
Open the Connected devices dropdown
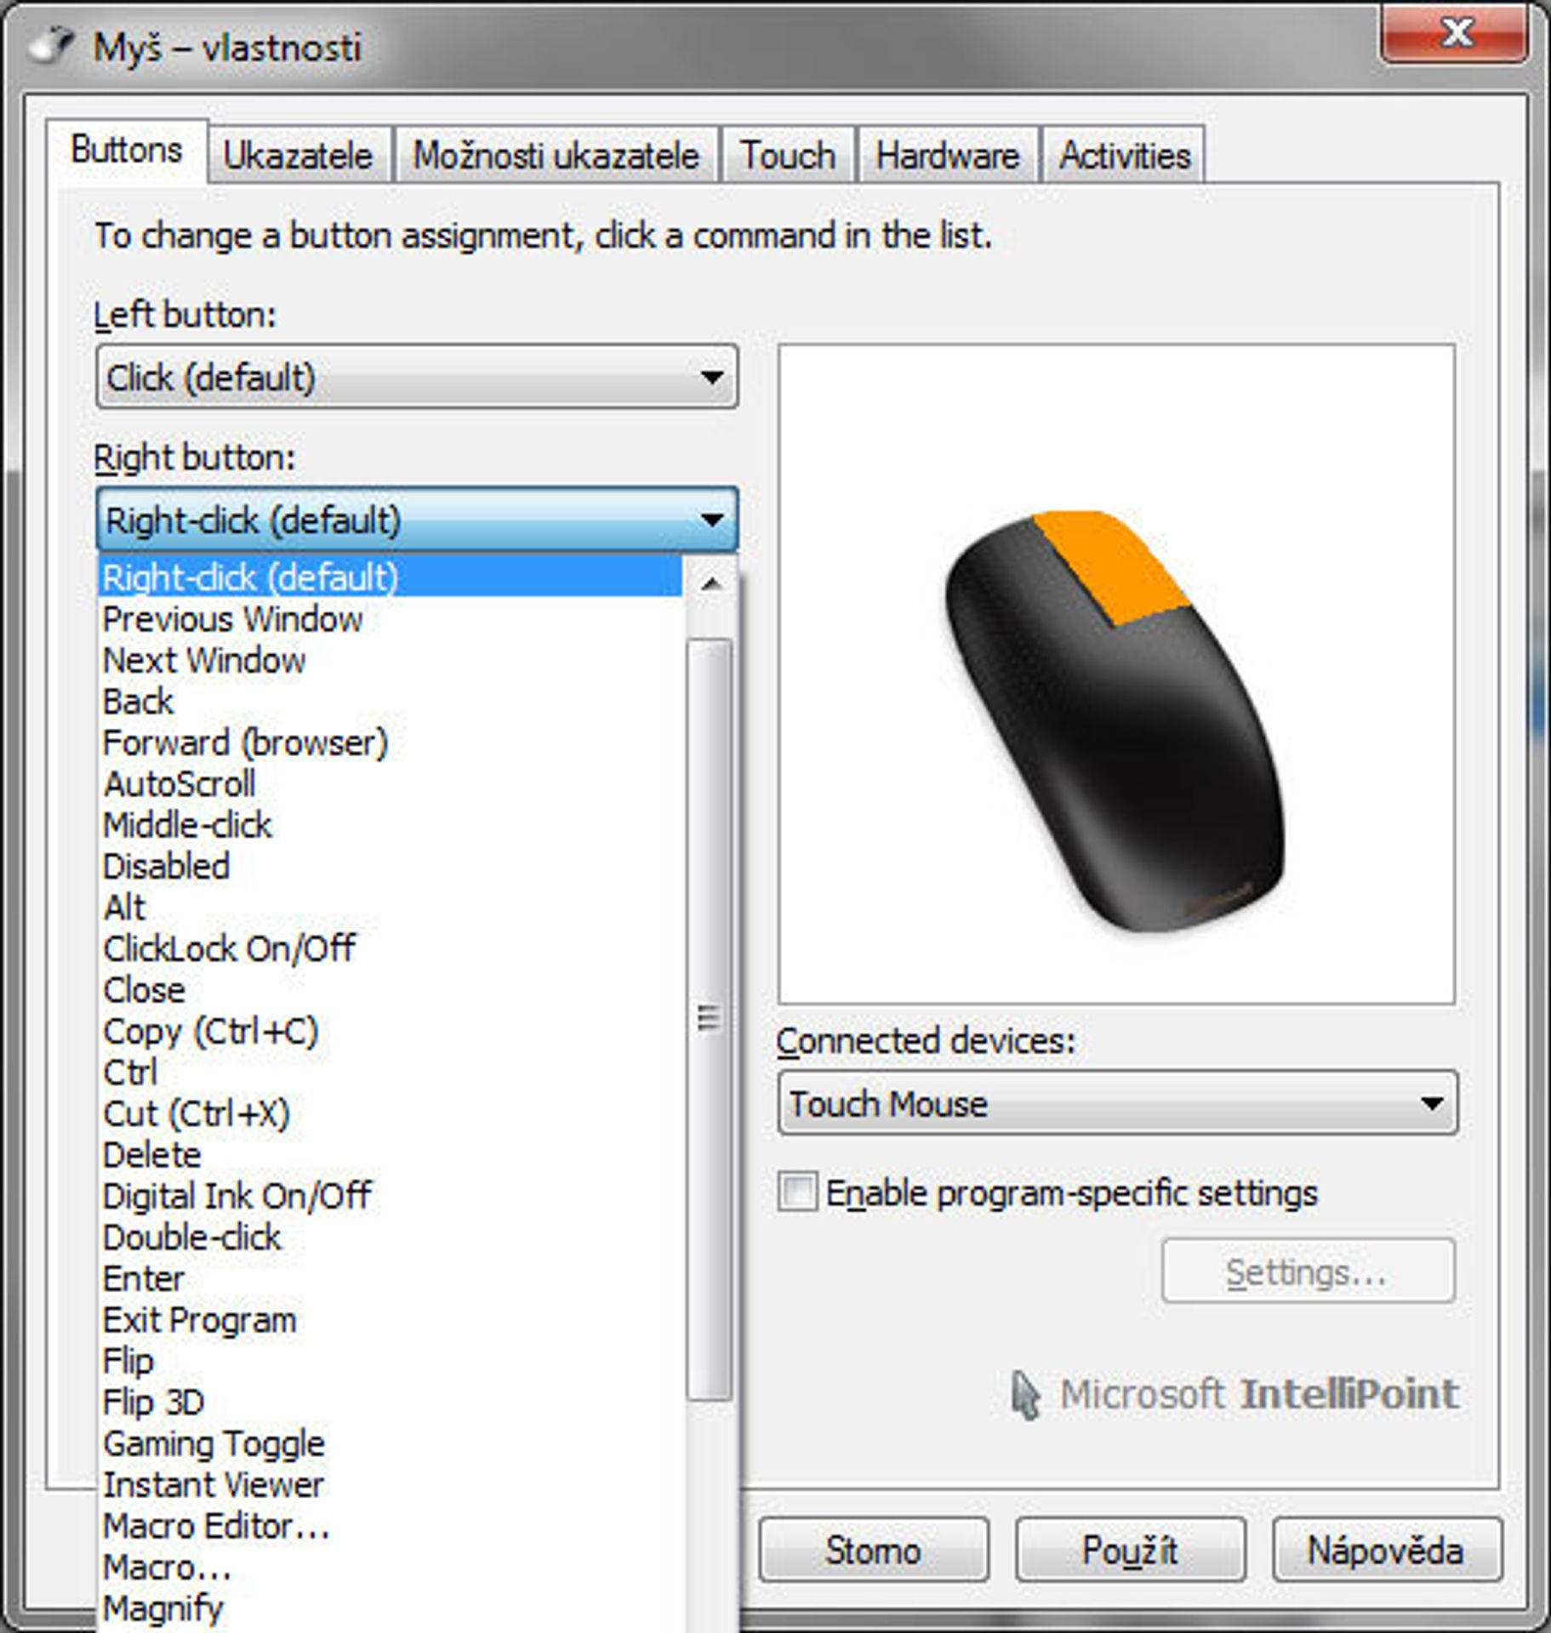[x=1117, y=1103]
